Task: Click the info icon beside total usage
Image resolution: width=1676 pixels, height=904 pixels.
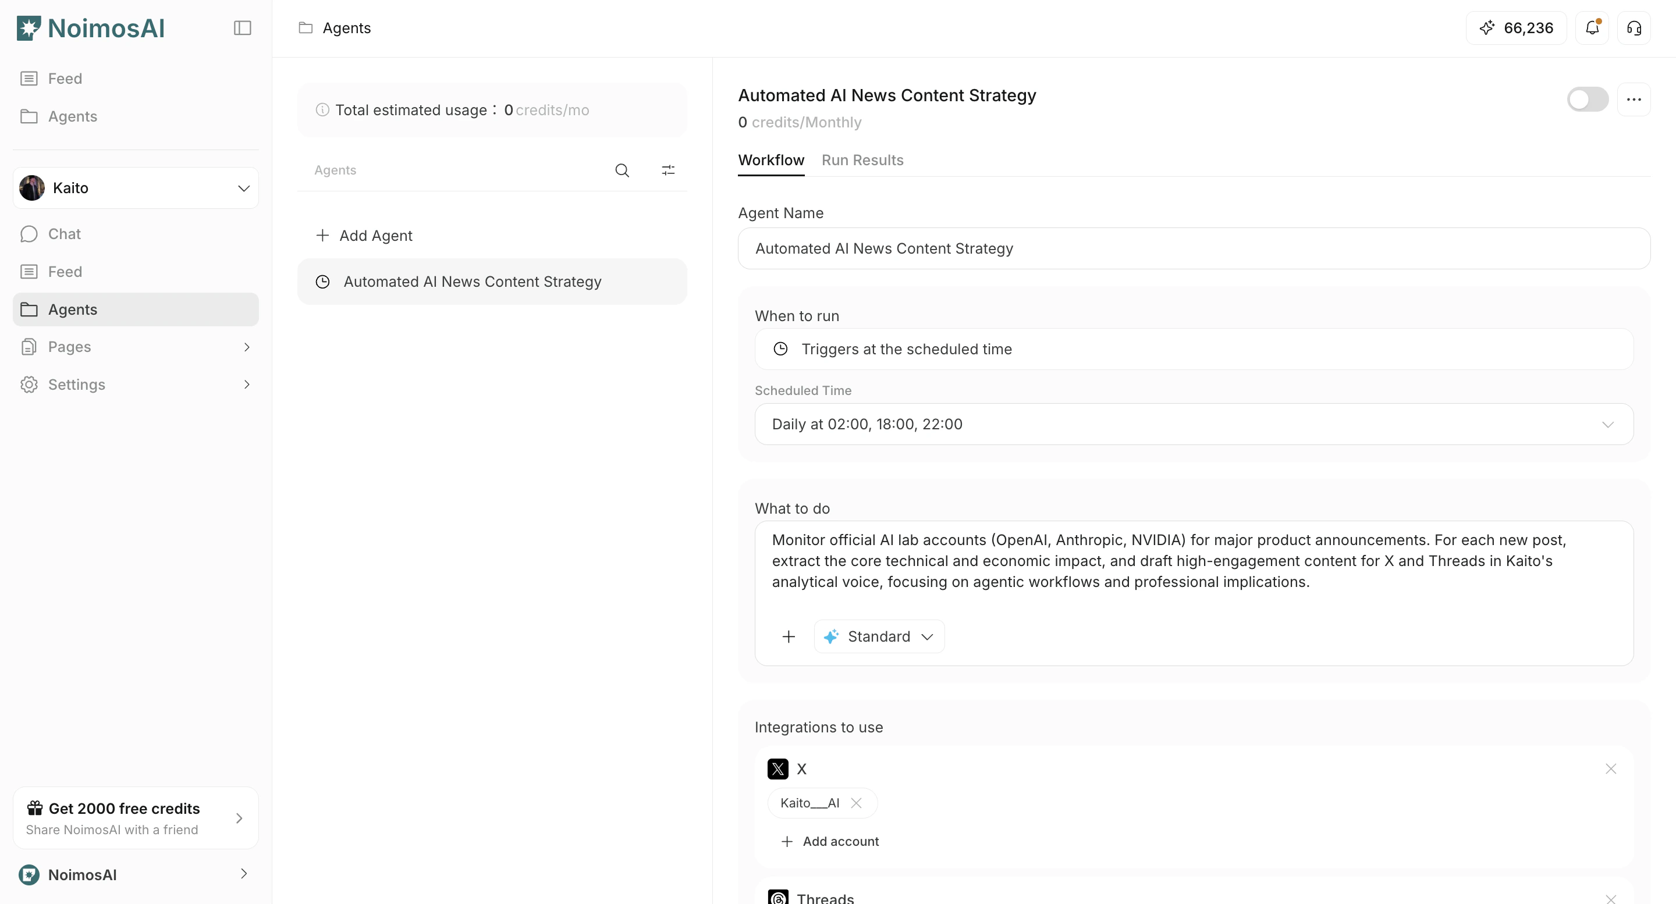Action: coord(322,110)
